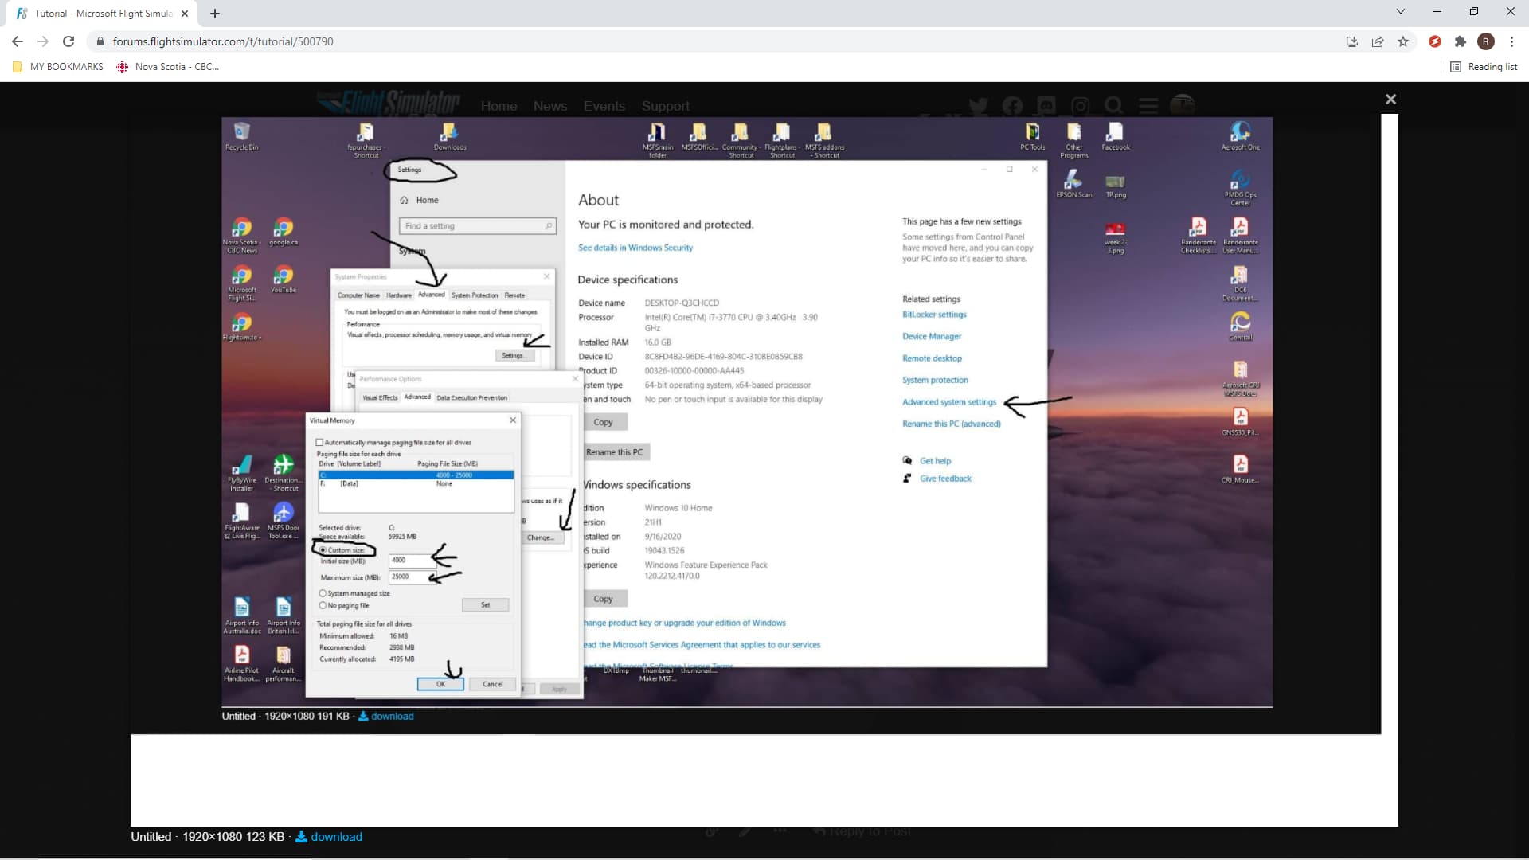This screenshot has width=1529, height=860.
Task: Click the PC Tools folder in the image
Action: [1033, 136]
